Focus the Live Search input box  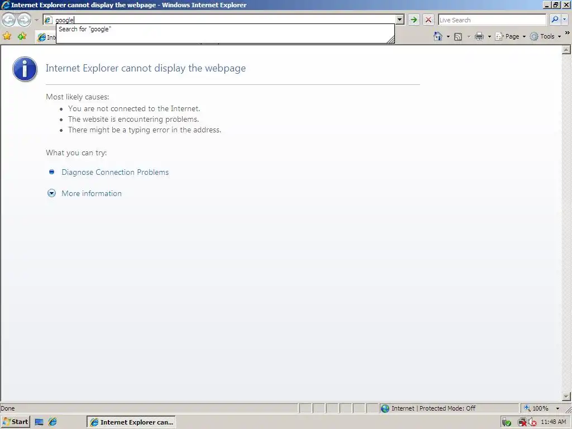[492, 20]
